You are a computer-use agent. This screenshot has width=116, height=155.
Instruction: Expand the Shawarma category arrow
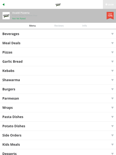[112, 80]
